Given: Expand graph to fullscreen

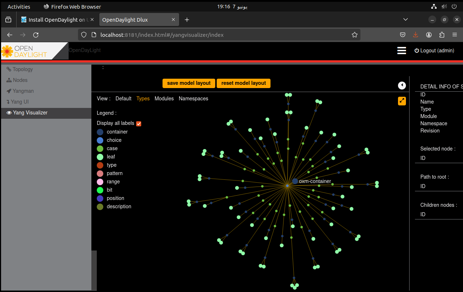Looking at the screenshot, I should pyautogui.click(x=402, y=101).
